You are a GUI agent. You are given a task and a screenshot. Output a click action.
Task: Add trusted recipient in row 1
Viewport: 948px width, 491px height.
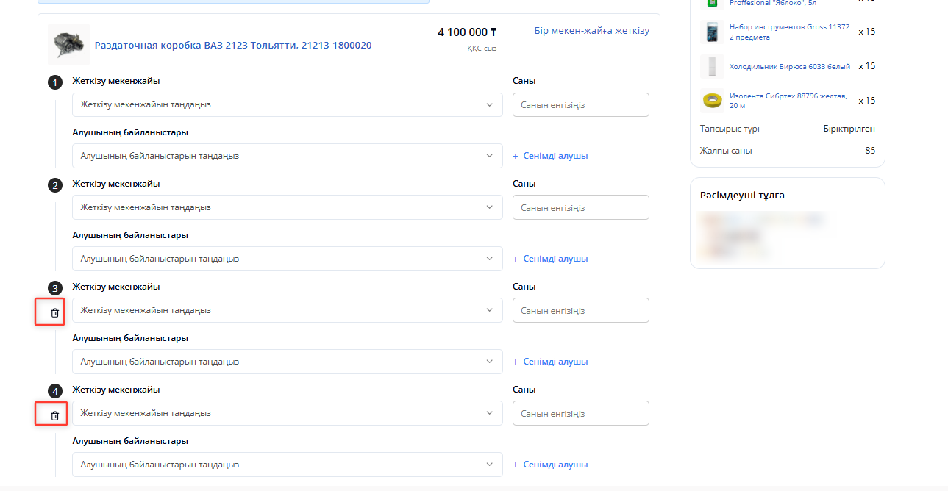click(x=550, y=156)
